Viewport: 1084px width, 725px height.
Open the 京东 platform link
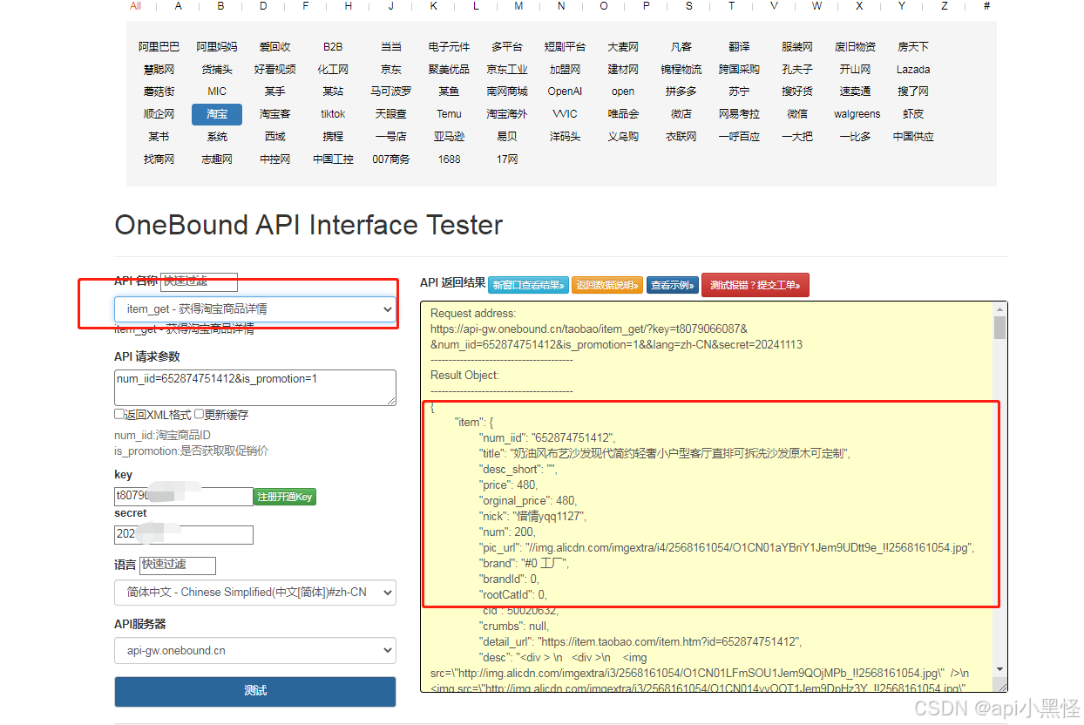[x=391, y=70]
